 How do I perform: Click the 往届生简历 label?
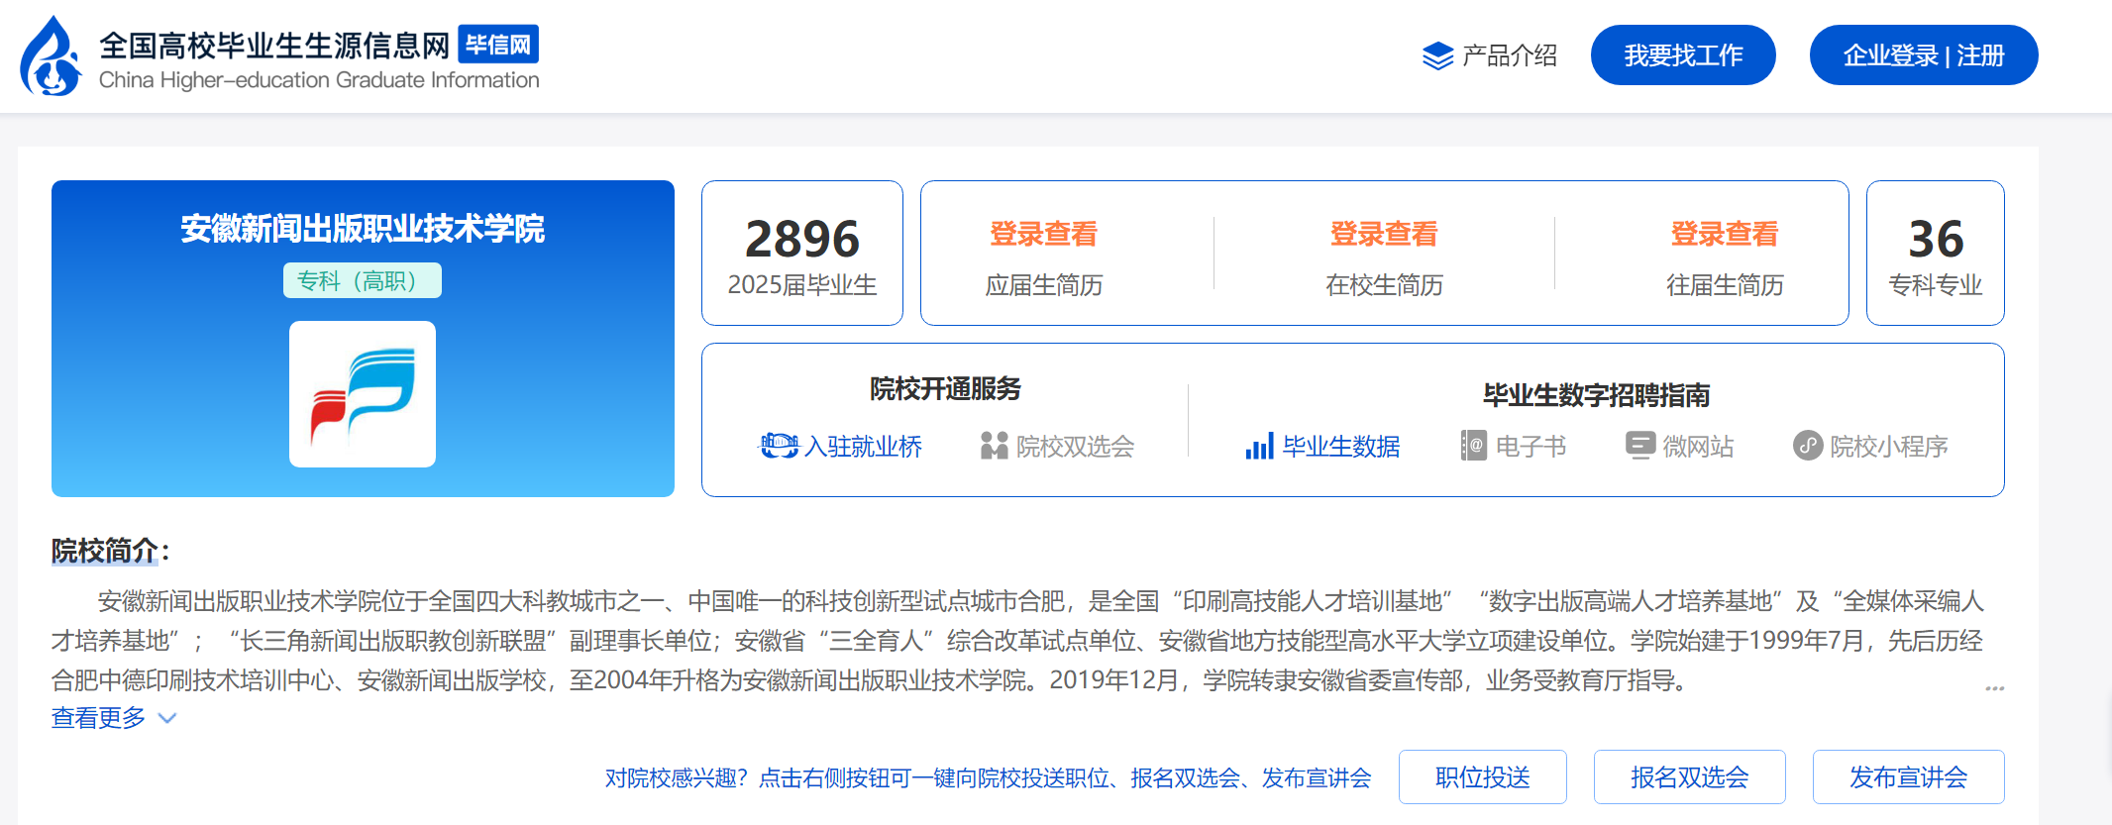1725,285
